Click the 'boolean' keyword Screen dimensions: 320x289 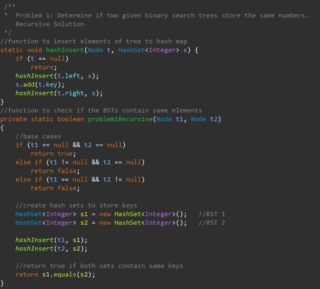pyautogui.click(x=71, y=119)
